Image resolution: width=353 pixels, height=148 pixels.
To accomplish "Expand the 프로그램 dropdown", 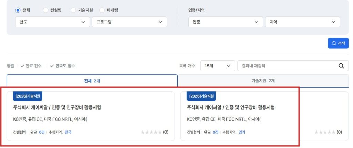I will 129,22.
